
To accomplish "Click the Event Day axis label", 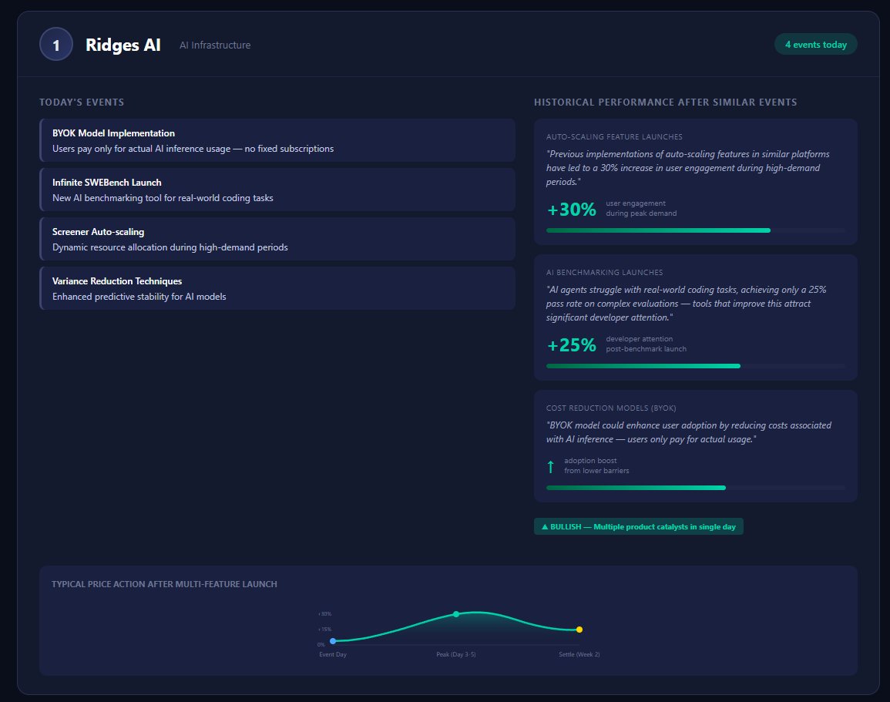I will [333, 654].
